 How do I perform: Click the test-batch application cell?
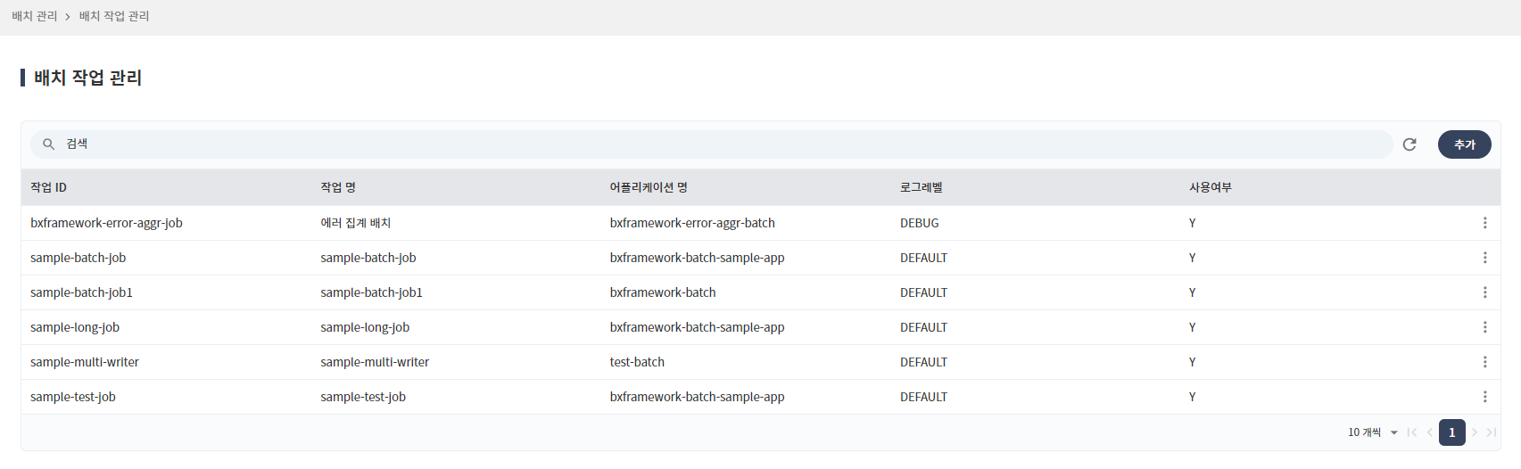pyautogui.click(x=637, y=362)
